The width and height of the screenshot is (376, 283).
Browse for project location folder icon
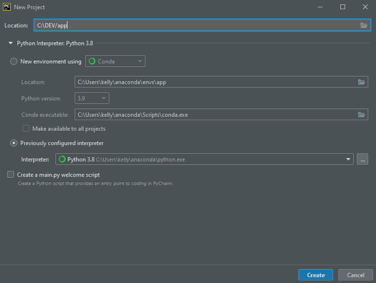(x=363, y=25)
